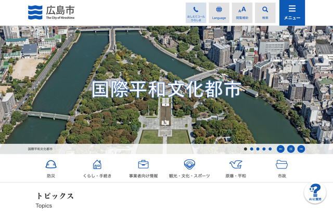
Task: Click the 検索 magnifier icon
Action: (x=265, y=13)
